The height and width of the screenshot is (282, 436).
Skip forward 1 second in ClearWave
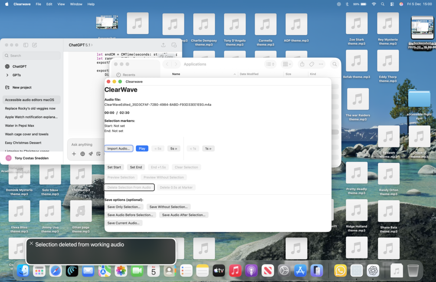click(x=208, y=148)
